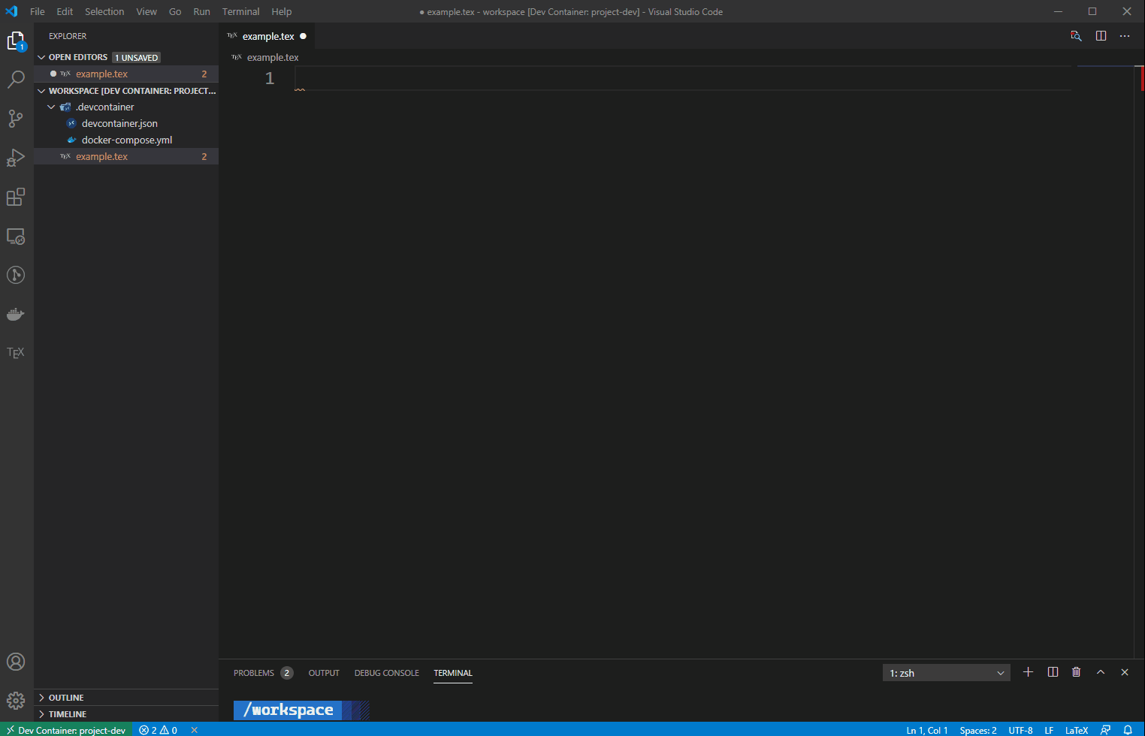
Task: Split the editor to the right
Action: pos(1101,36)
